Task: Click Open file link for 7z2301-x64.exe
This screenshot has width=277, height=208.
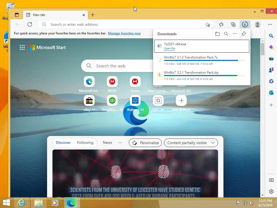Action: 169,48
